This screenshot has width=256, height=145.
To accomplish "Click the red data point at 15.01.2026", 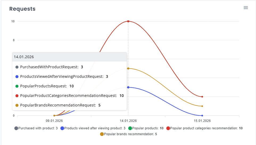I will 202,97.
